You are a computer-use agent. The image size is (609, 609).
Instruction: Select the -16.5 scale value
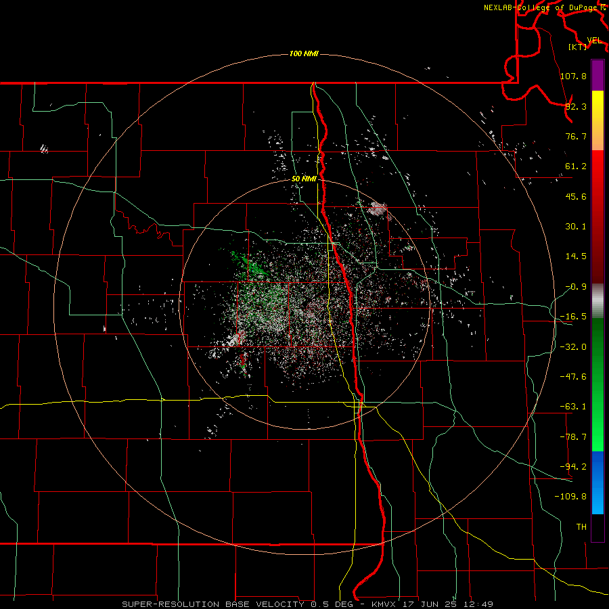pyautogui.click(x=573, y=317)
